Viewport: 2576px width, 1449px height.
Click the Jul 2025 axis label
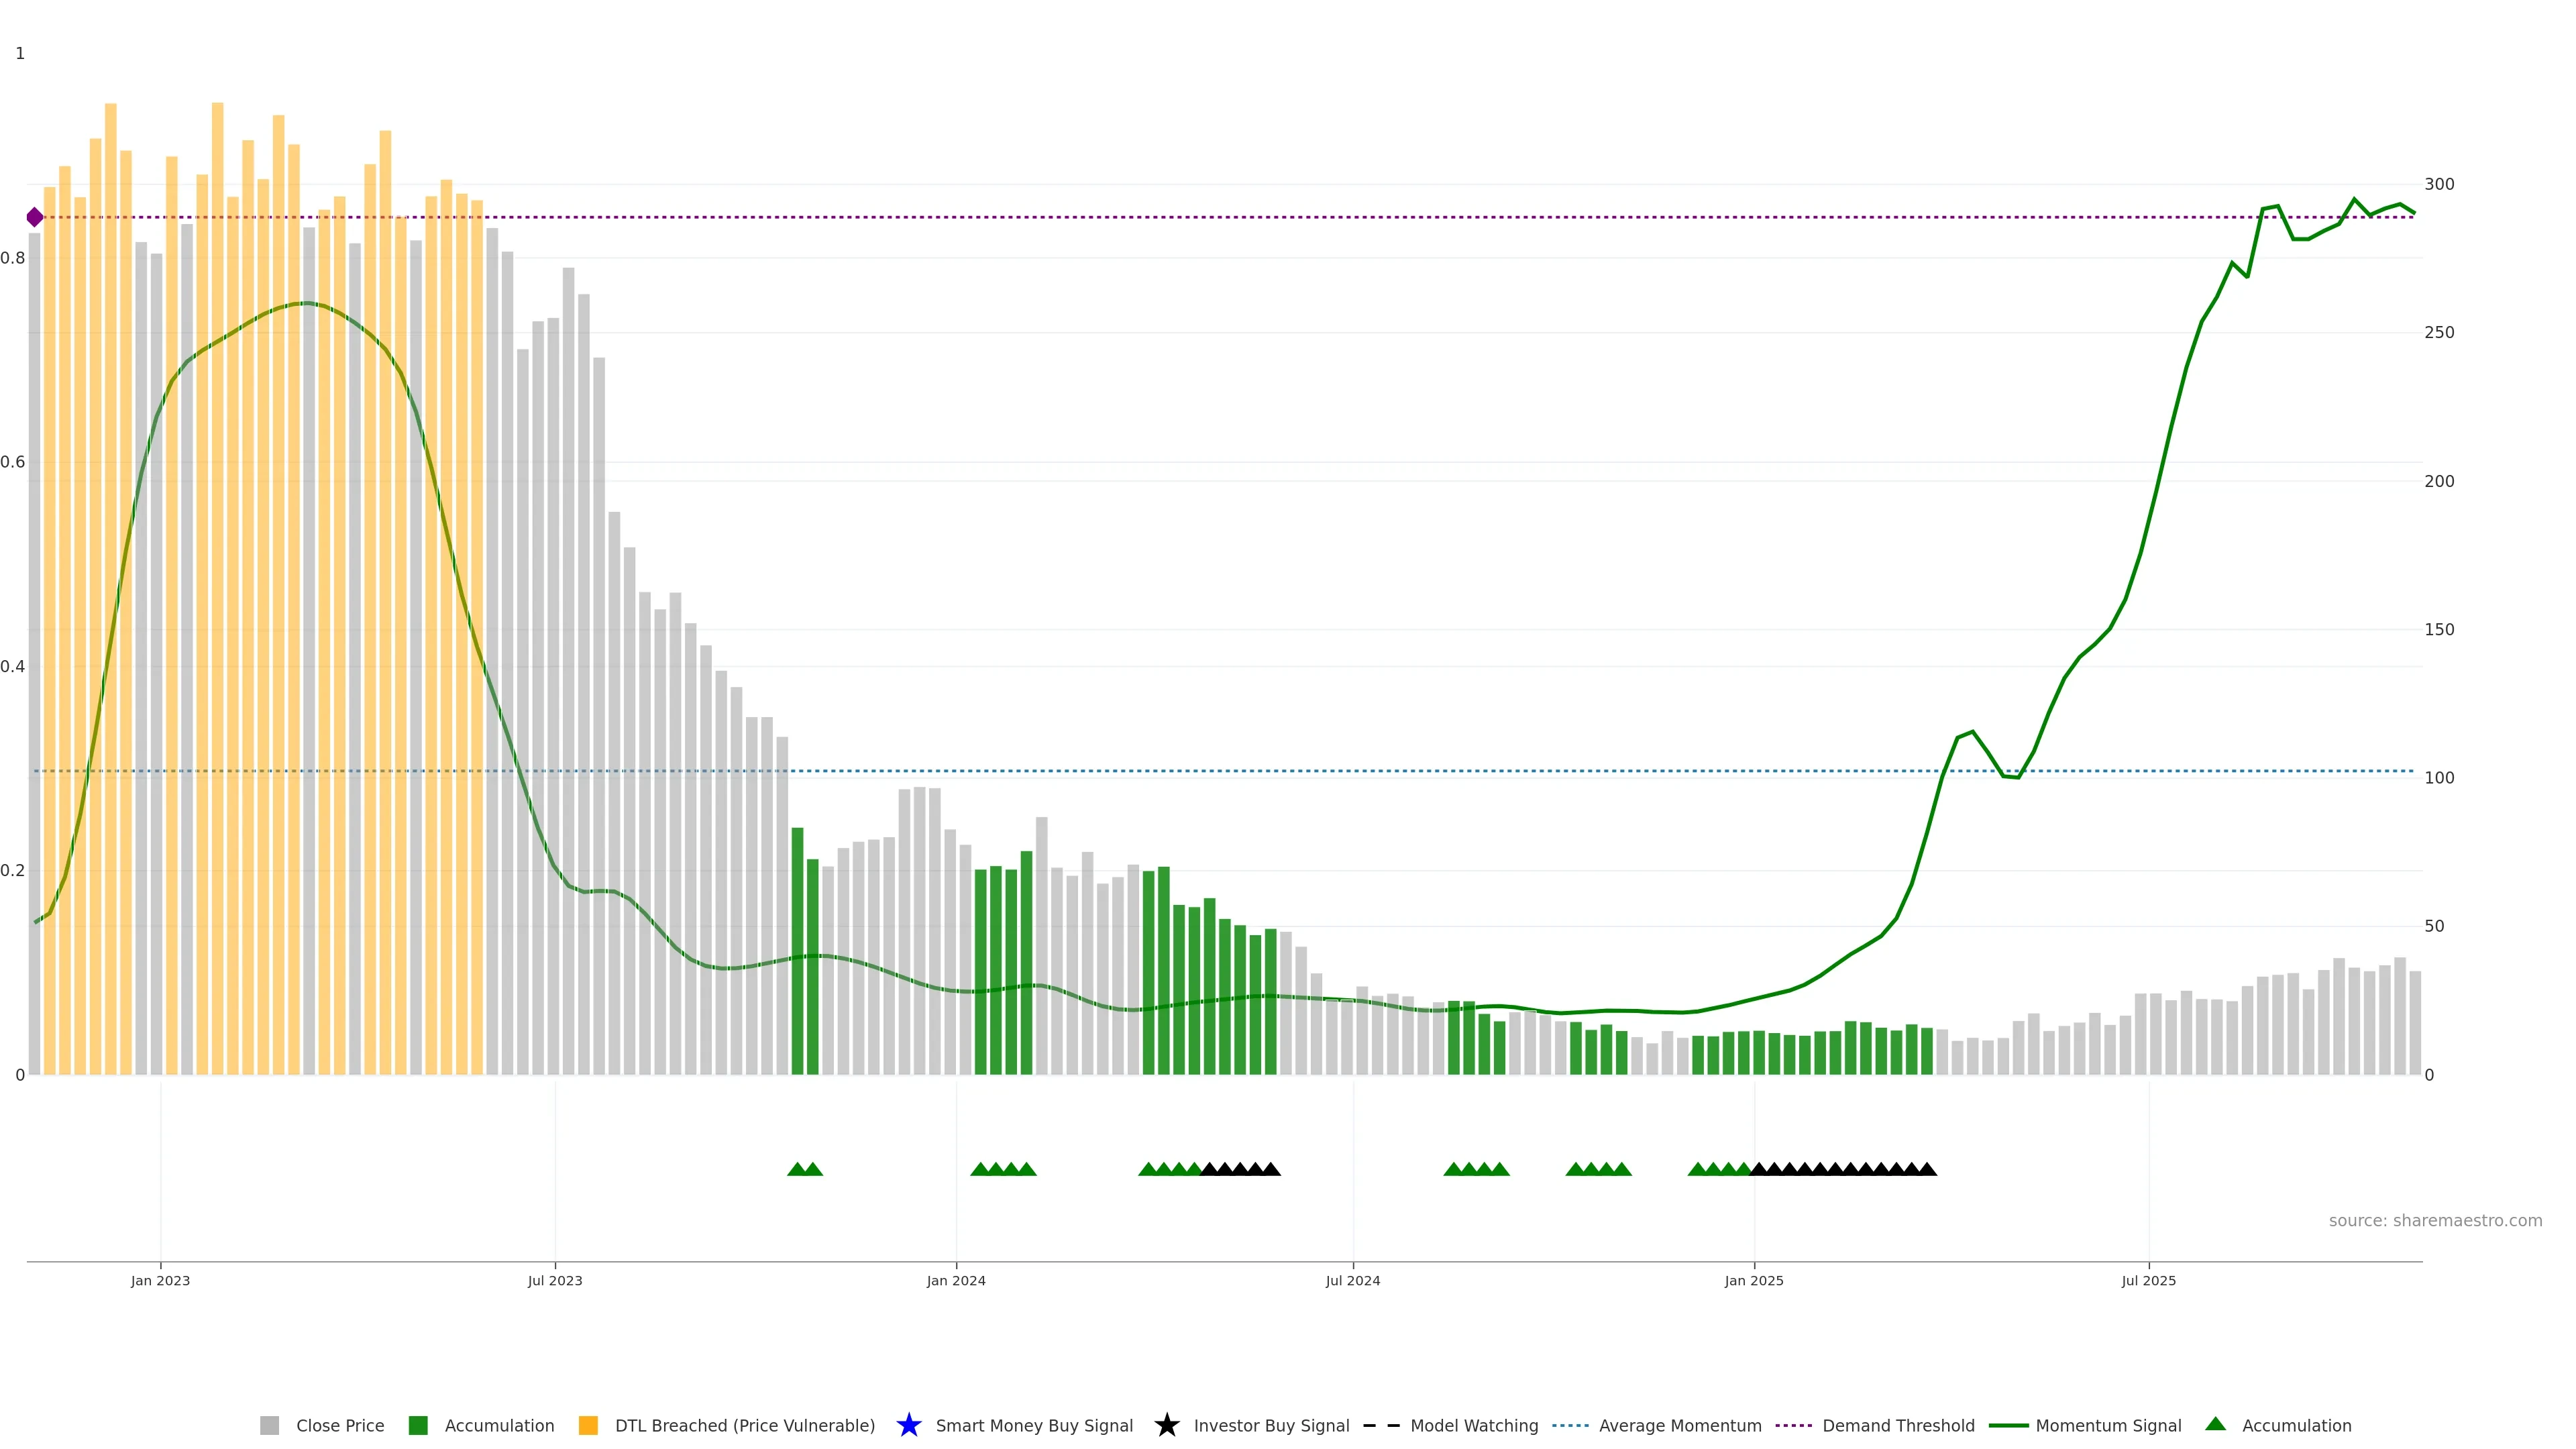(x=2148, y=1280)
